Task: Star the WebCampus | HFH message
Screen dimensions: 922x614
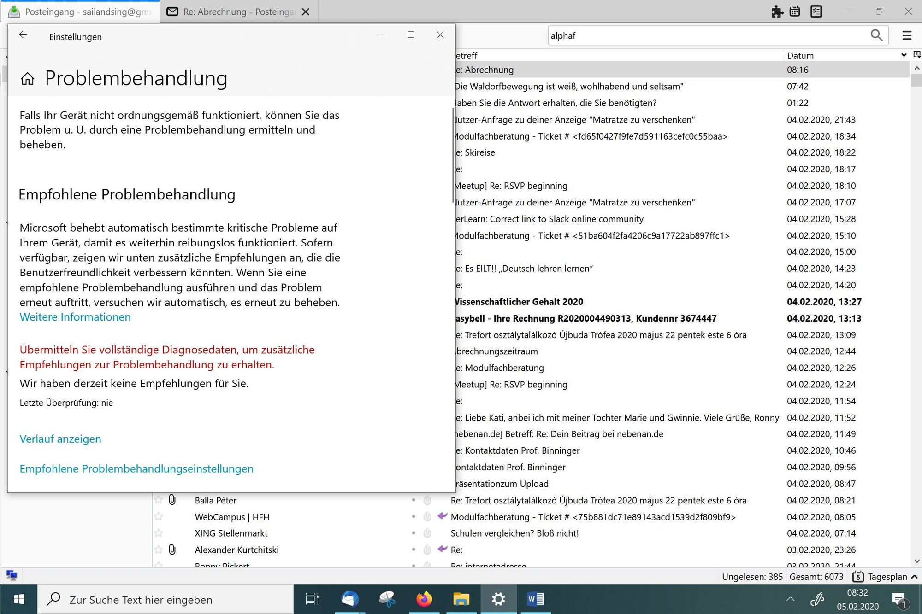Action: pyautogui.click(x=159, y=516)
